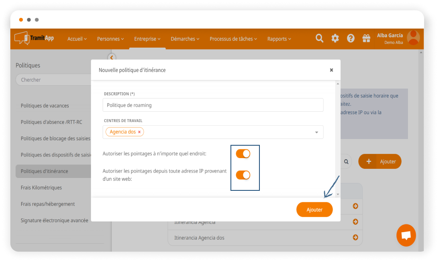
Task: Click the help question mark icon
Action: (x=351, y=38)
